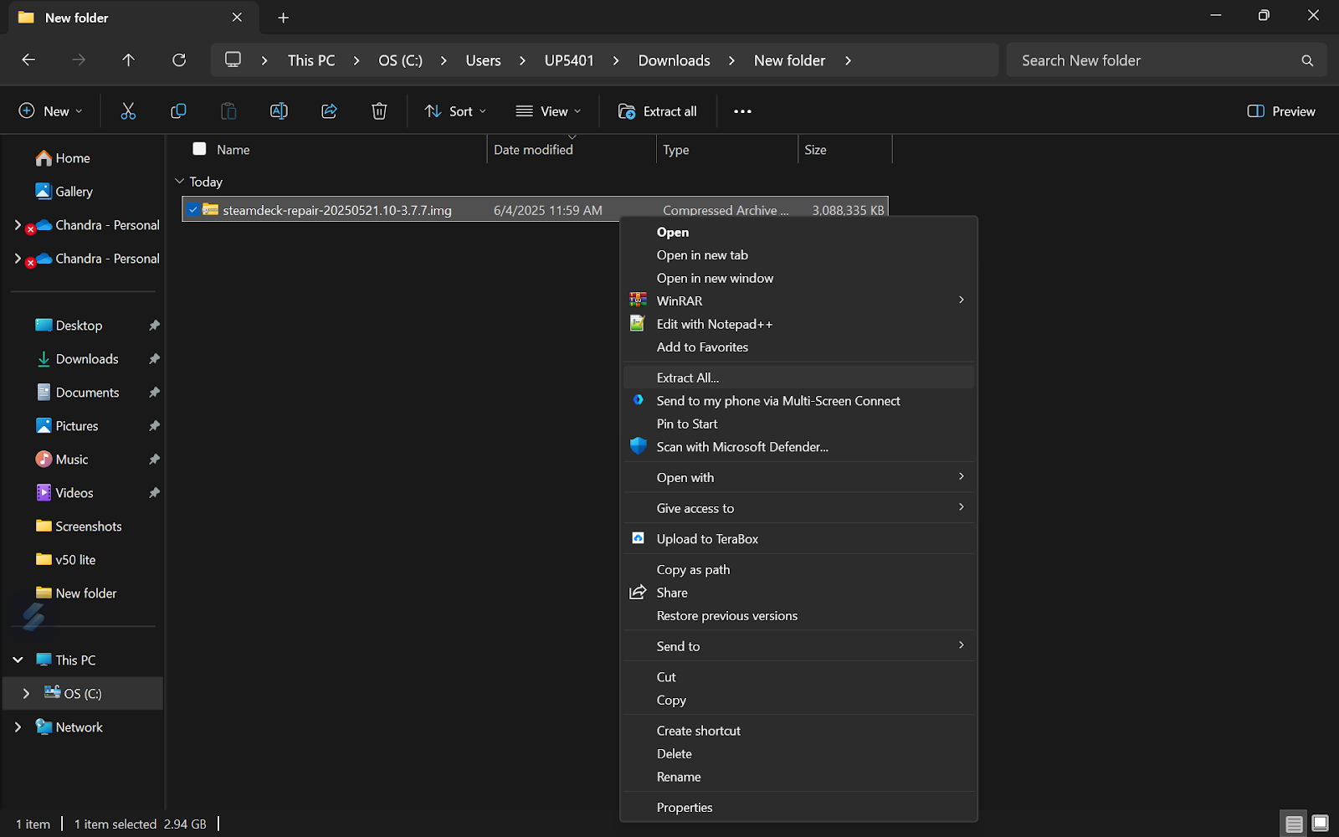Click the search magnifier icon
This screenshot has height=837, width=1339.
[1307, 60]
